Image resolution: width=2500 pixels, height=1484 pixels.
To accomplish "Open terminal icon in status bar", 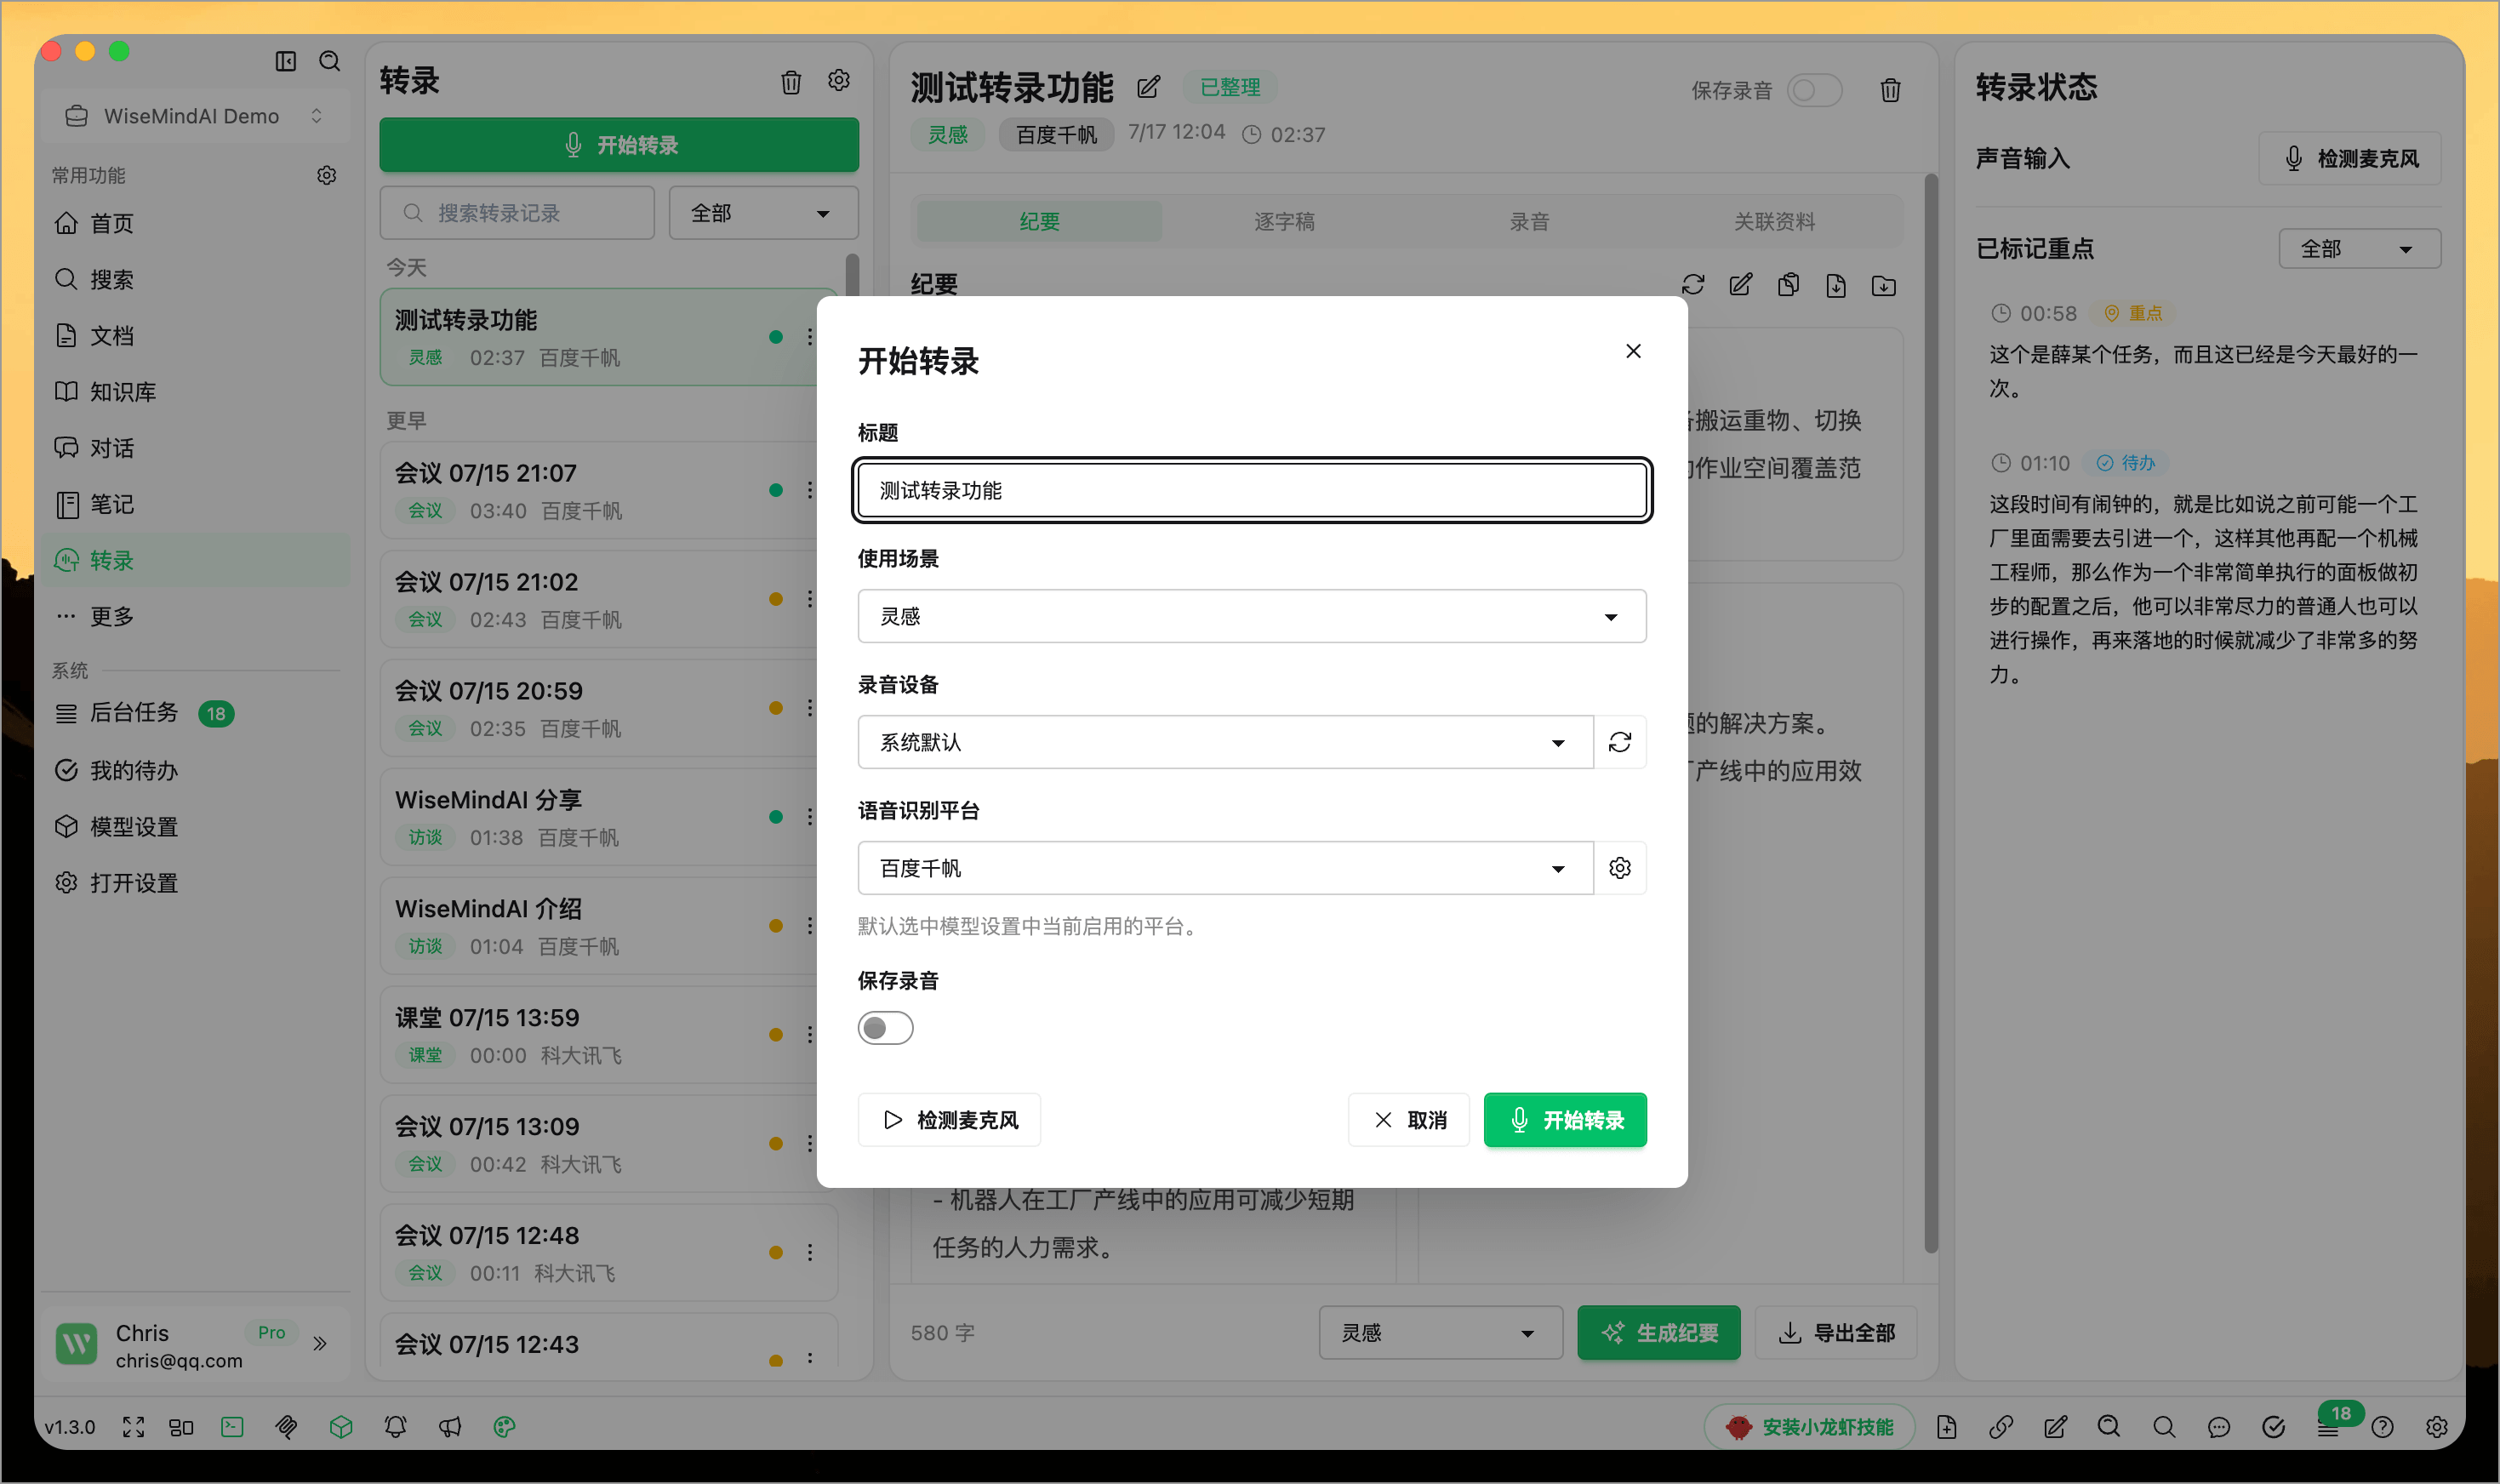I will 232,1427.
